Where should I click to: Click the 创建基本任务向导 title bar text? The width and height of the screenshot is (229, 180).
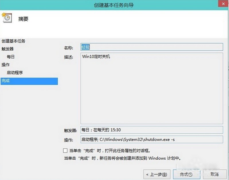[x=114, y=5]
